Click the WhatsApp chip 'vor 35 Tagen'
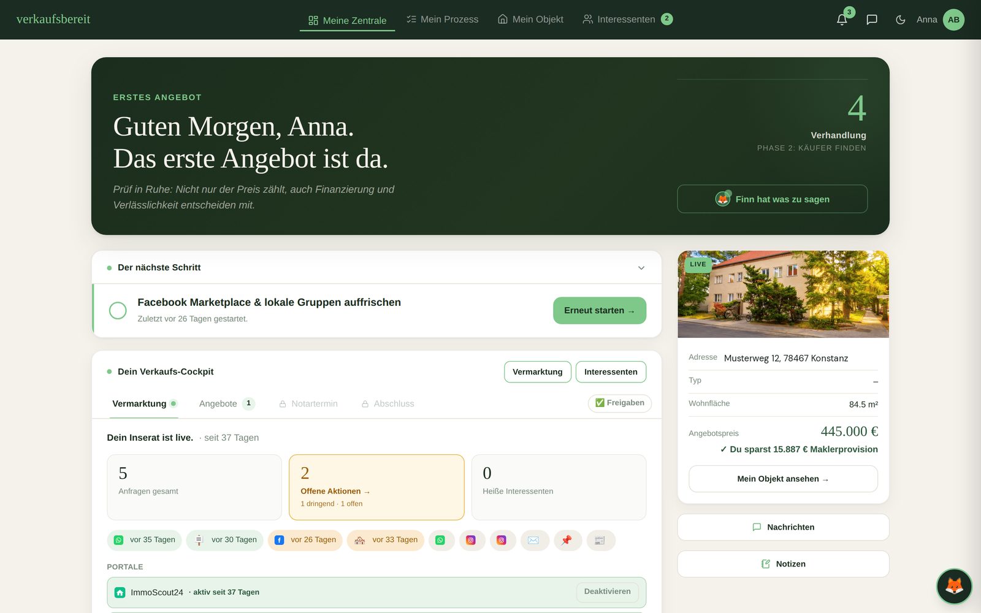Viewport: 981px width, 613px height. coord(145,540)
